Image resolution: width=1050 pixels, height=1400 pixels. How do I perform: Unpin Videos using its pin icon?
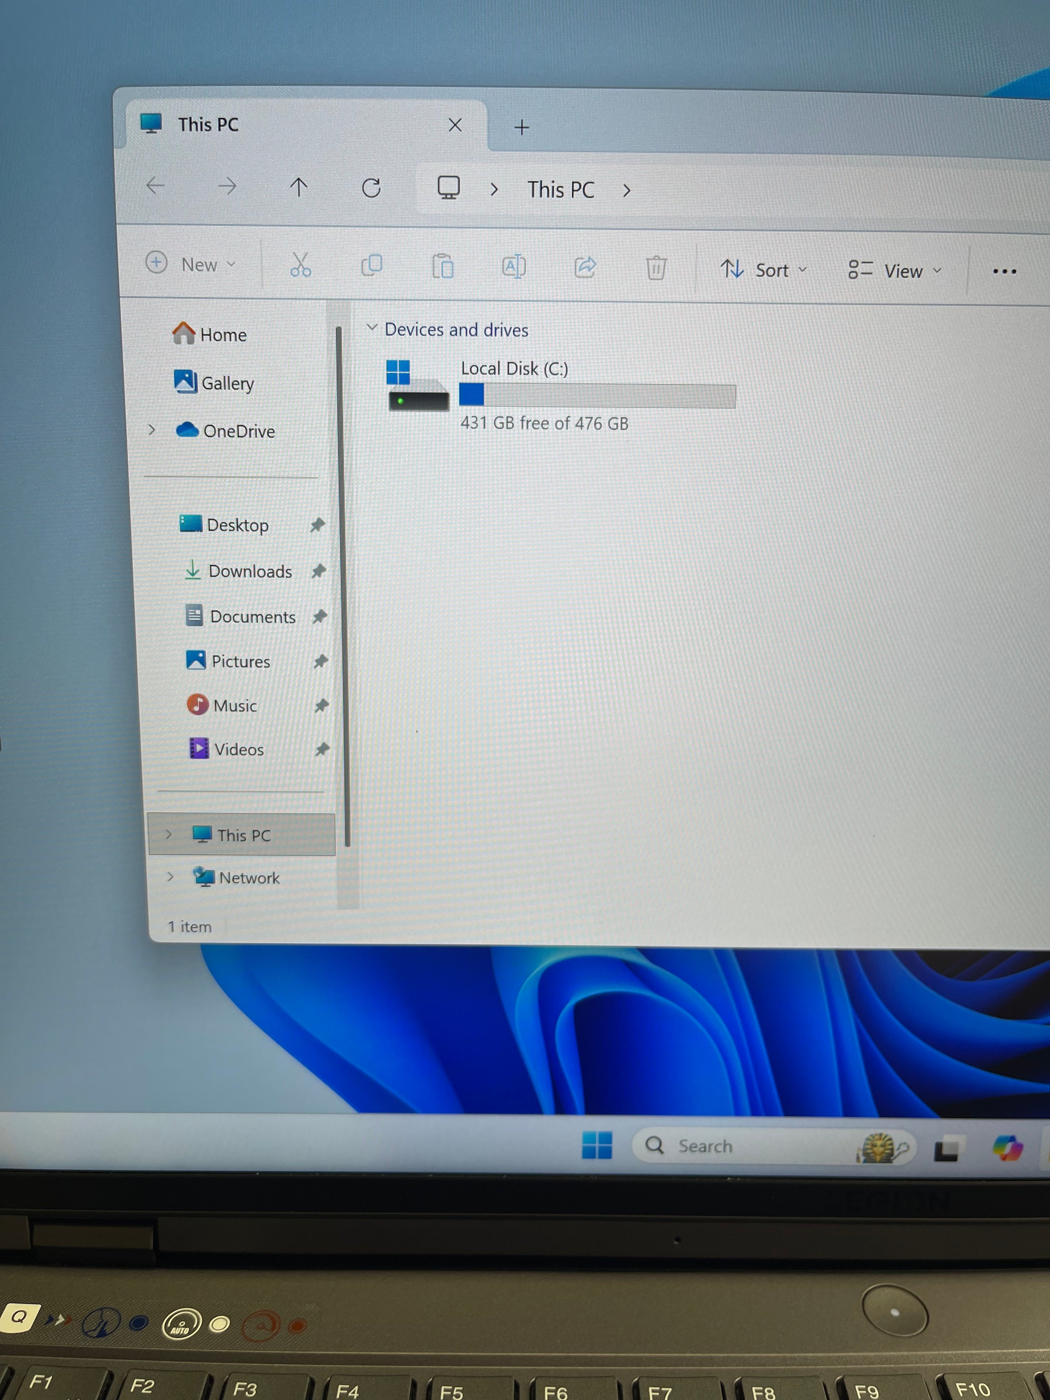(x=322, y=749)
